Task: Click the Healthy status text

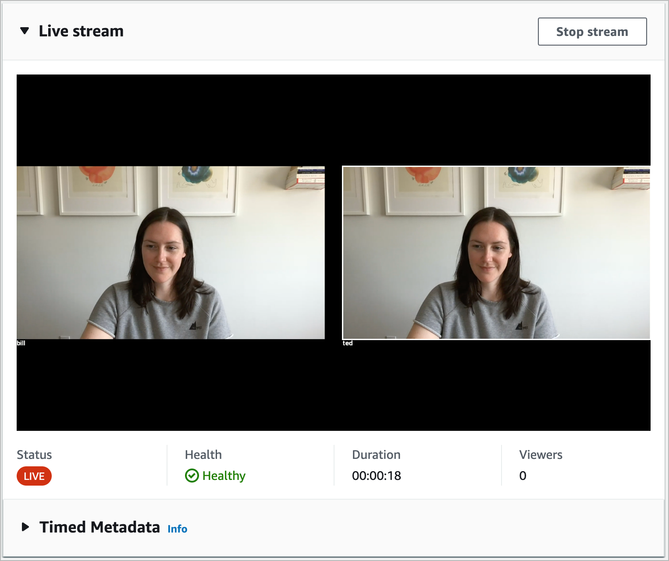Action: 224,476
